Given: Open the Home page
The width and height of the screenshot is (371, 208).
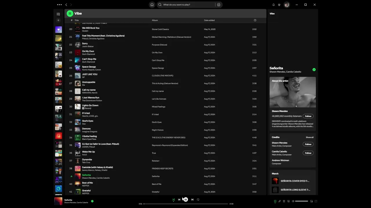Looking at the screenshot, I should click(x=152, y=5).
